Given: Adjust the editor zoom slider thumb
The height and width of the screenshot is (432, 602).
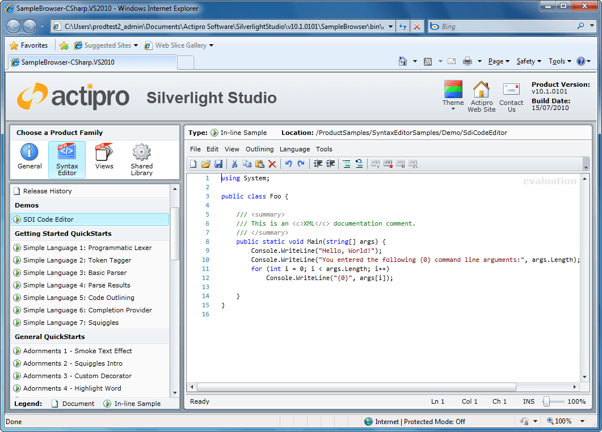Looking at the screenshot, I should [x=546, y=402].
